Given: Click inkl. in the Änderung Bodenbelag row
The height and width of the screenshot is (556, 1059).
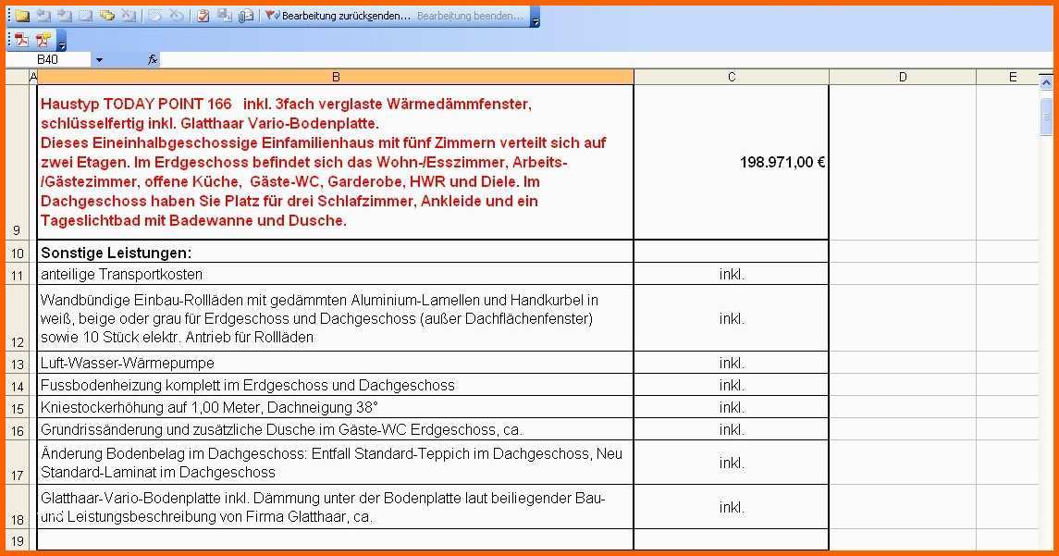Looking at the screenshot, I should point(732,463).
